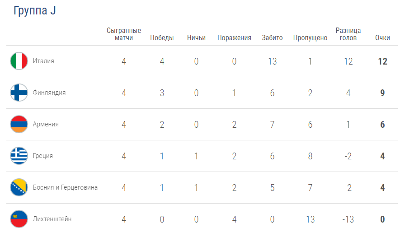Open the Армения team link
Screen dimensions: 405x237
[x=46, y=124]
